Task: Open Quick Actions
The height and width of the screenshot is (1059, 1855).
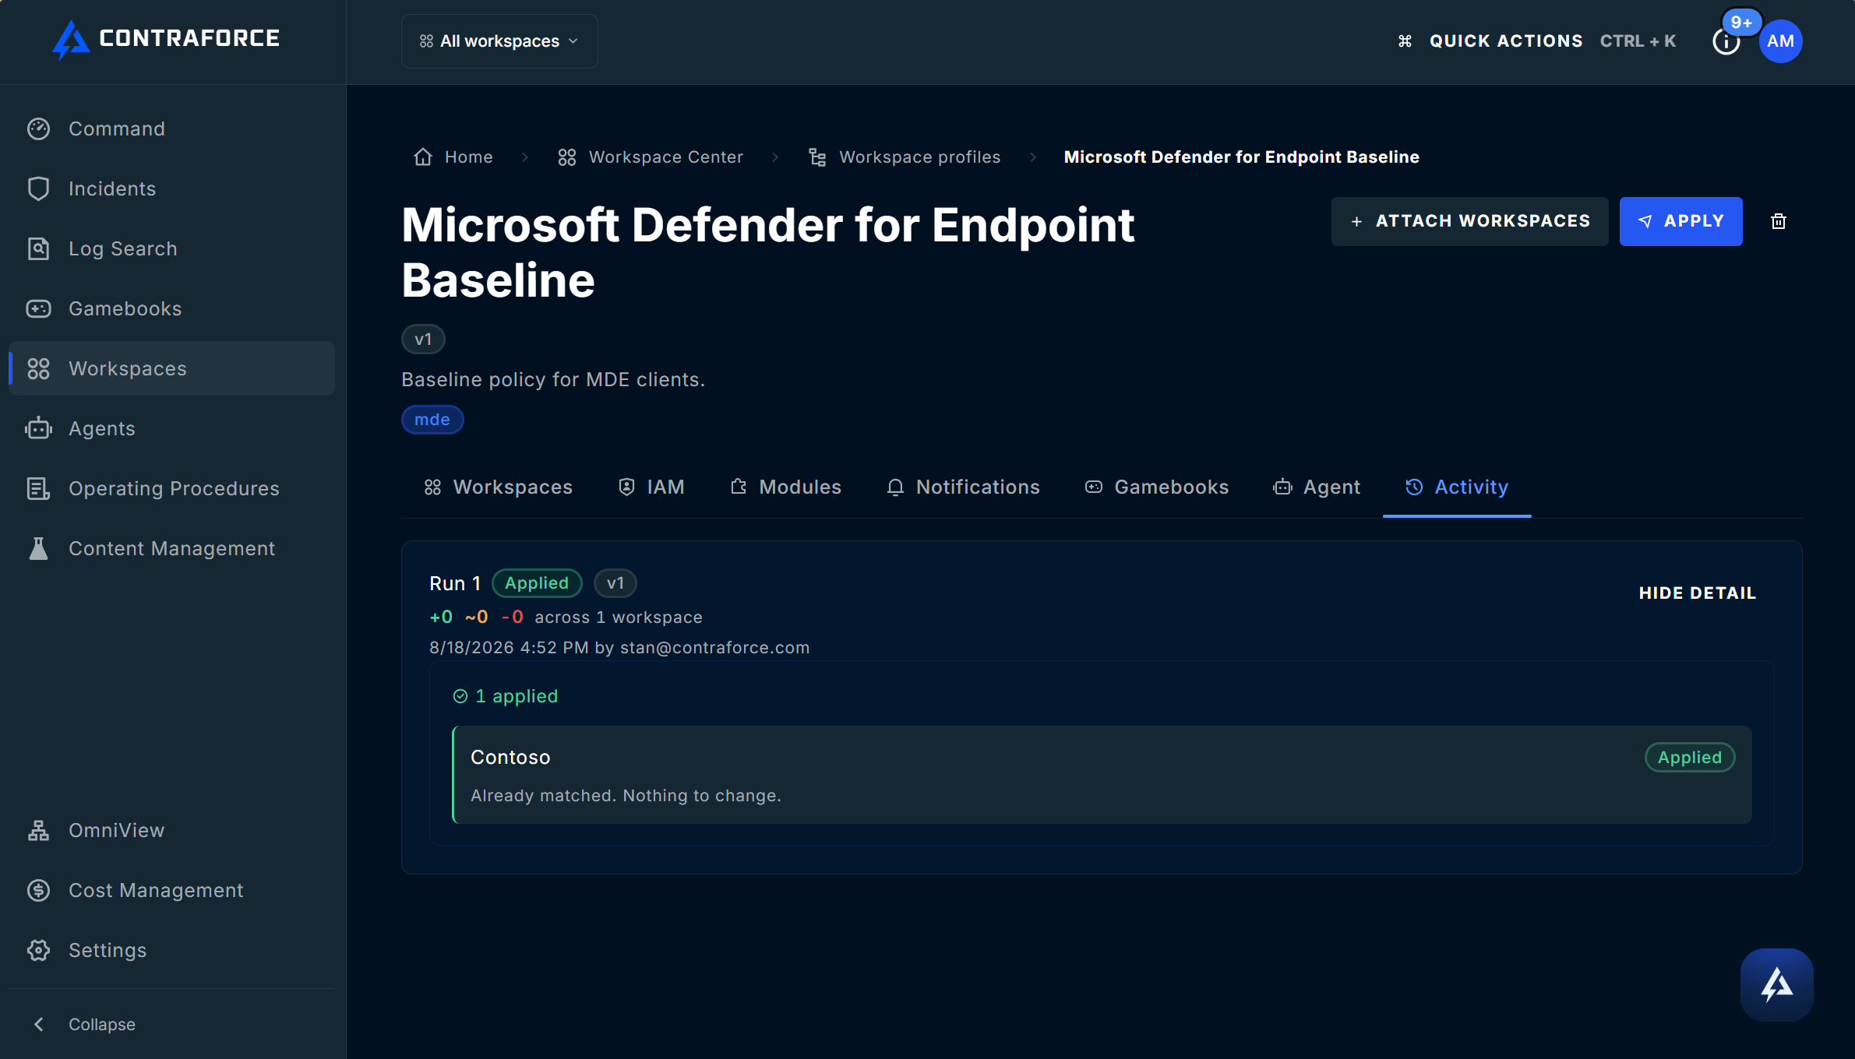Action: (1505, 41)
